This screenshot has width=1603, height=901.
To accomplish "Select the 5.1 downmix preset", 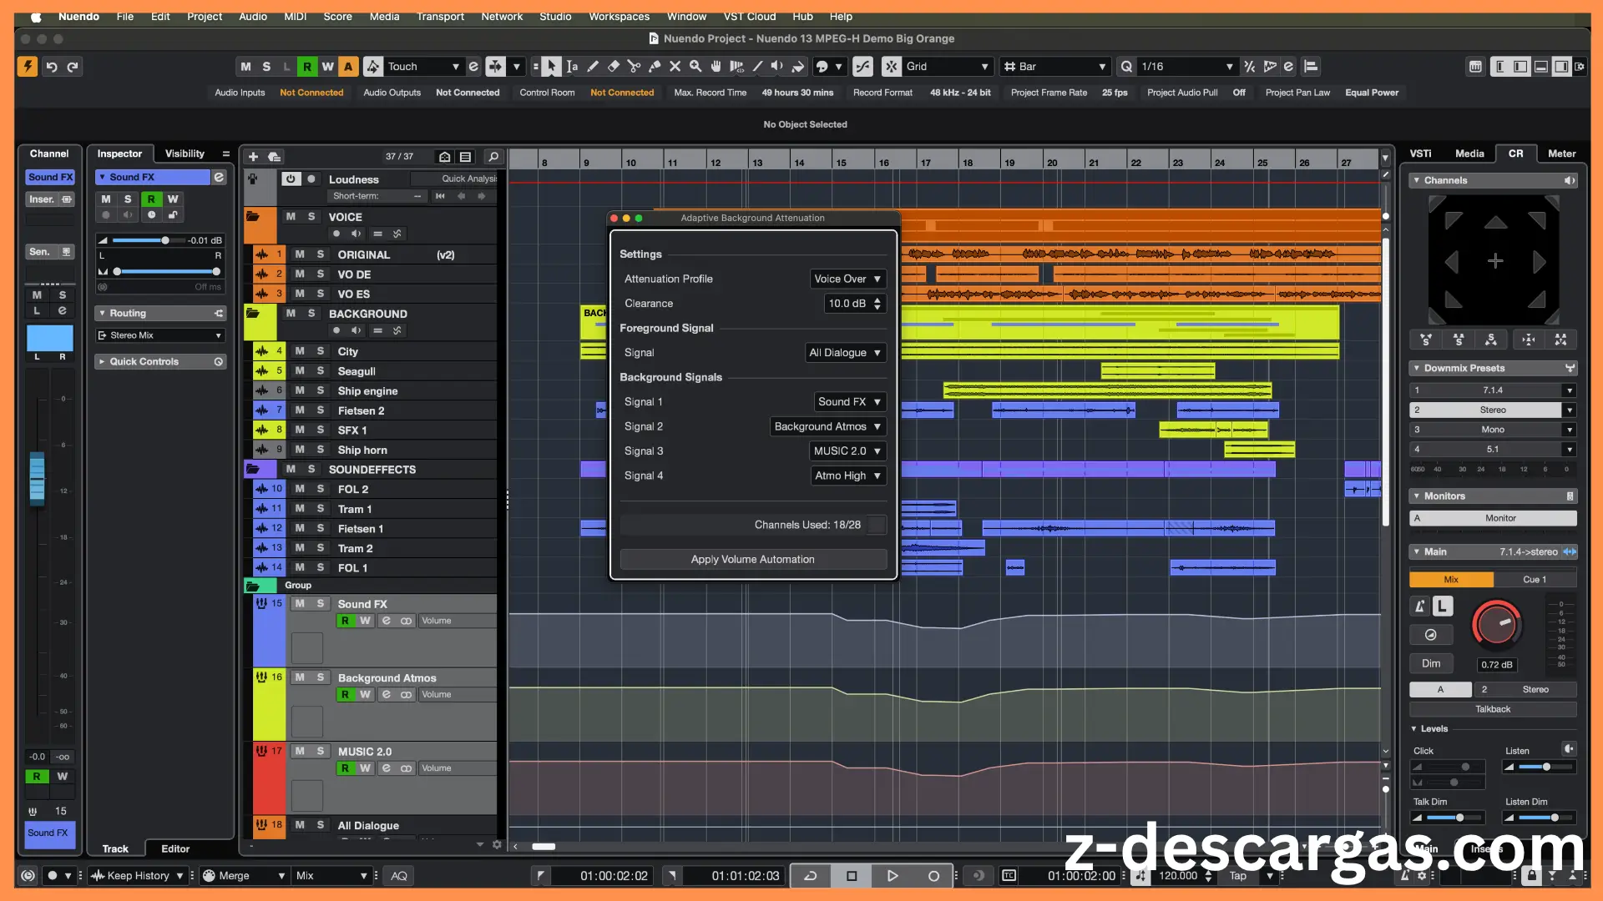I will tap(1492, 450).
